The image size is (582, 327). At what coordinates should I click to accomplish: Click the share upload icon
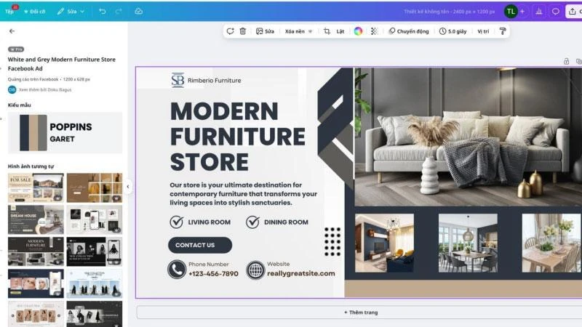point(572,12)
